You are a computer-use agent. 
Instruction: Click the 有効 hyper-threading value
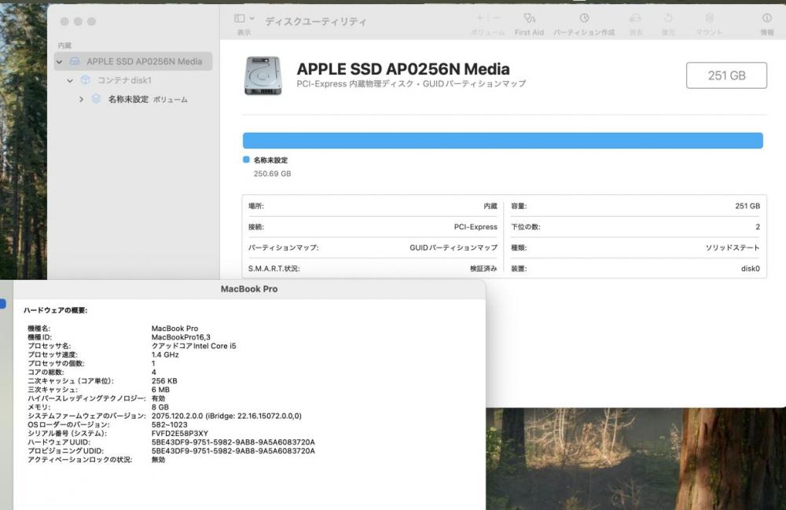pos(159,398)
